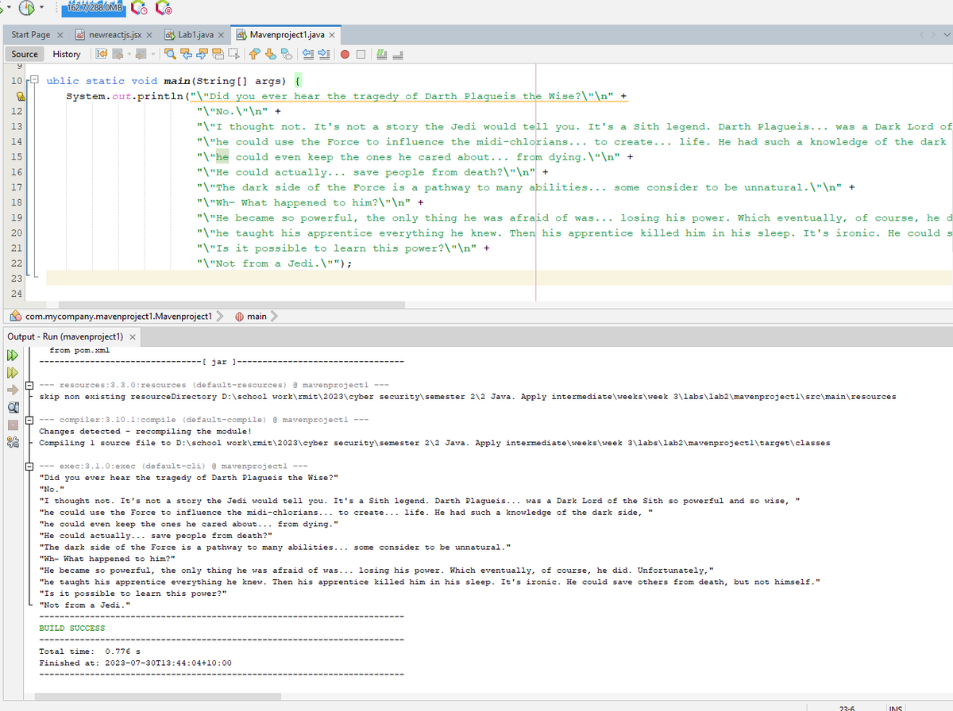Click Find Next Occurrence icon

pos(202,54)
